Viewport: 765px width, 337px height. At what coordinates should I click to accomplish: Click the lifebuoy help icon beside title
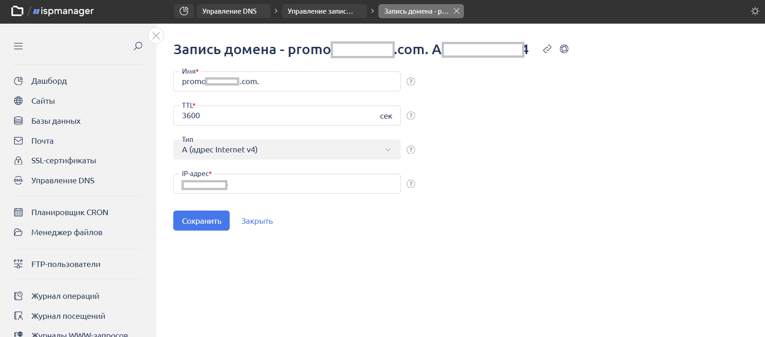point(564,49)
